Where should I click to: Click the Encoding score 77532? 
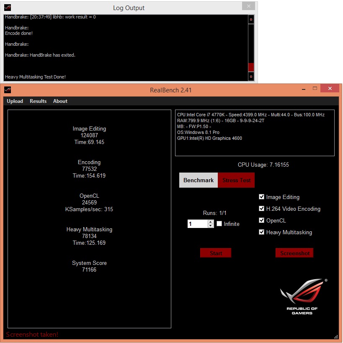(89, 169)
